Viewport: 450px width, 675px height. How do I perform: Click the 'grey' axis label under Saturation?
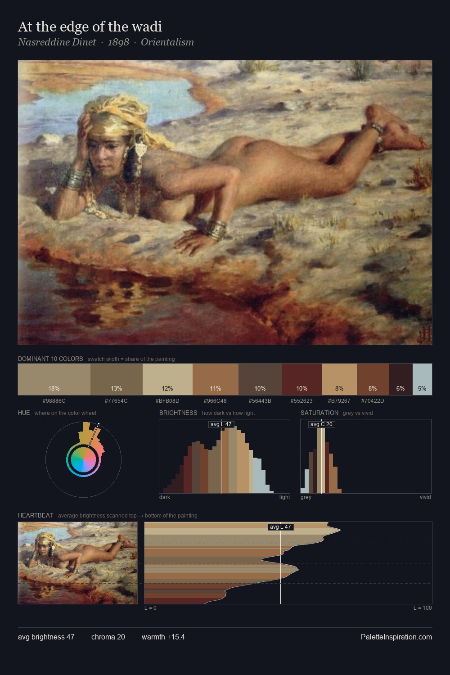[306, 497]
